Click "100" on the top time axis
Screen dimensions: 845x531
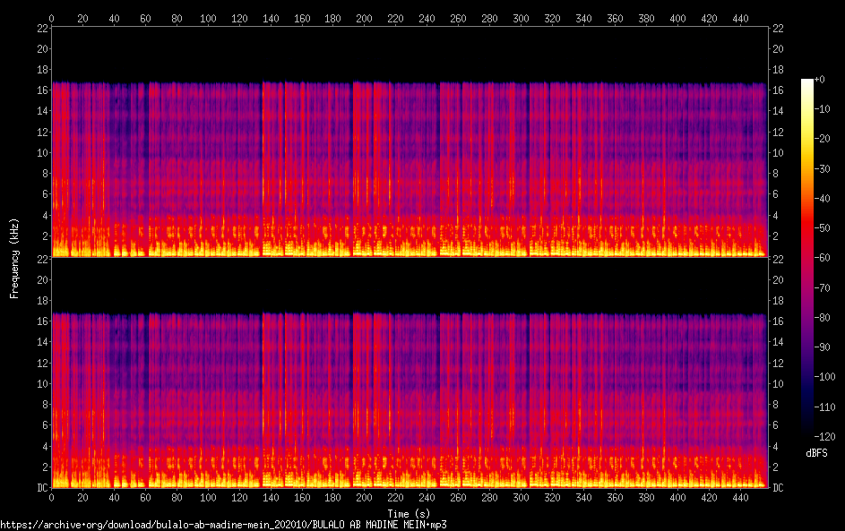pos(208,18)
